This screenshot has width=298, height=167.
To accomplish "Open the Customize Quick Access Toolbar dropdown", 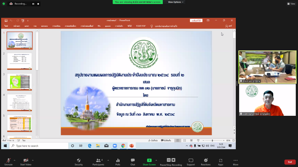I will click(28, 21).
